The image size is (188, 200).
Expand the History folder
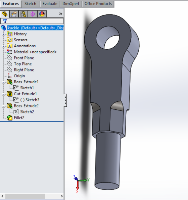(x=4, y=34)
